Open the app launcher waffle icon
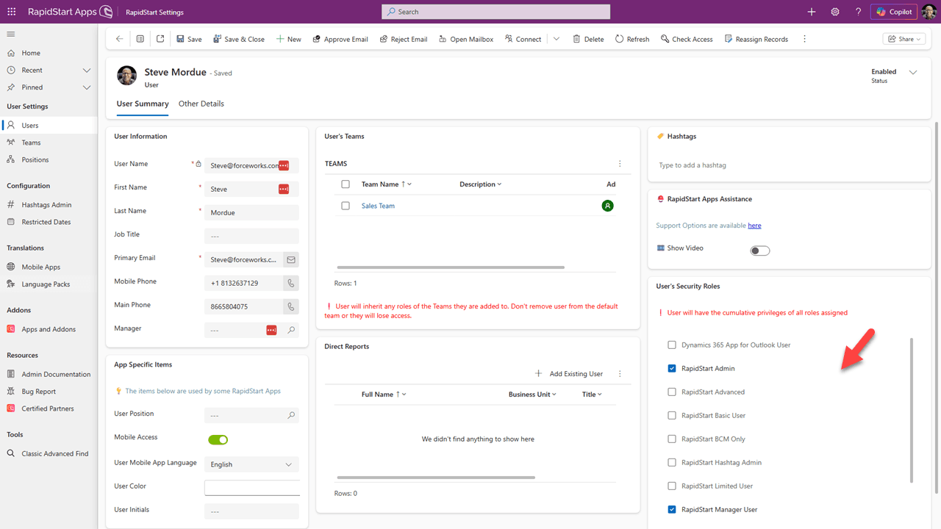 11,11
